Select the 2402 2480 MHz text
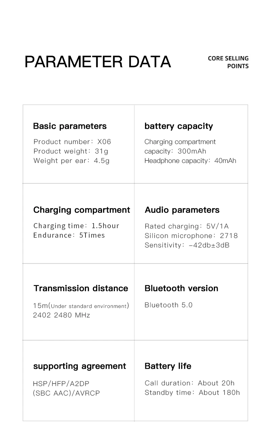 click(x=62, y=315)
